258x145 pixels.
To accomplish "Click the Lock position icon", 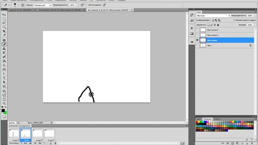I will (x=215, y=25).
